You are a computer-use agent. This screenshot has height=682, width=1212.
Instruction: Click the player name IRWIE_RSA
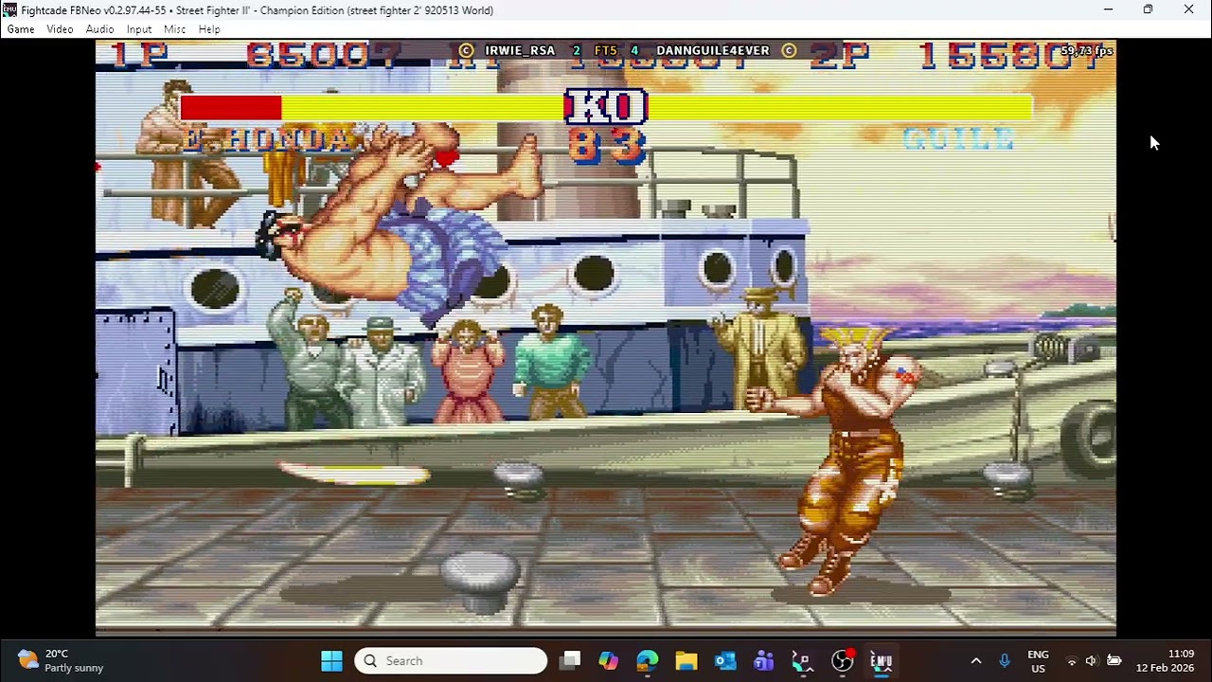[520, 51]
